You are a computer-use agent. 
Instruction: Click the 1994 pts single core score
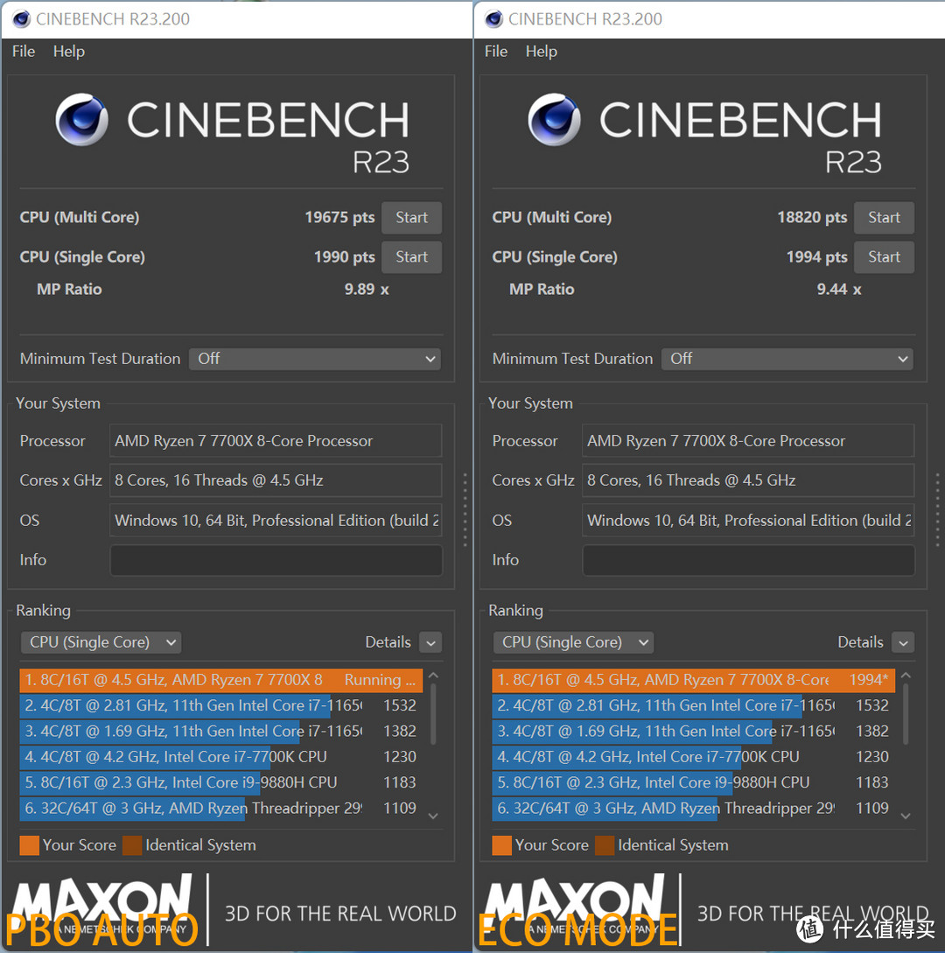(x=816, y=257)
